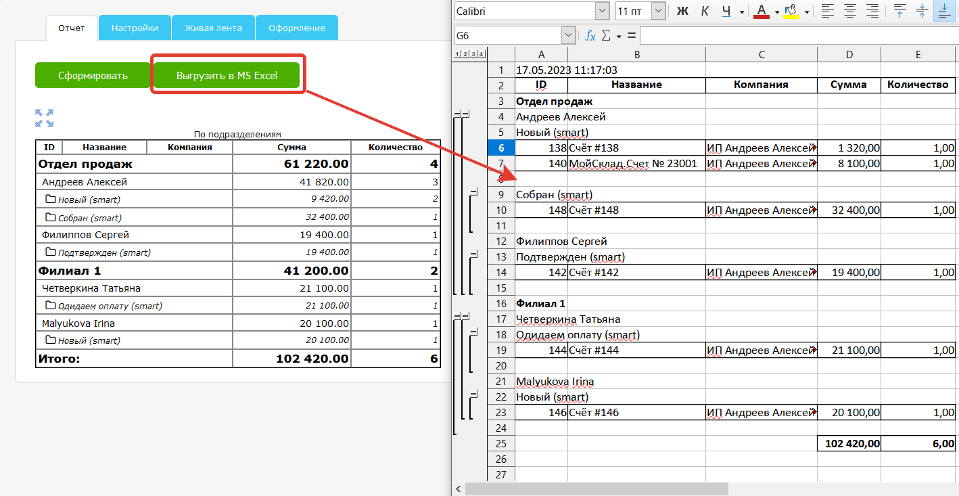
Task: Switch to the Настройки tab
Action: (135, 28)
